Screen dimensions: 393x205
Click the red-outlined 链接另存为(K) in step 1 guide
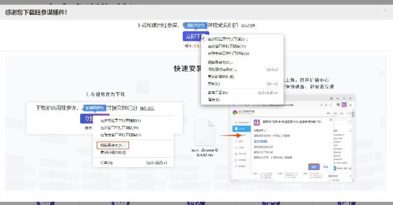coord(113,145)
